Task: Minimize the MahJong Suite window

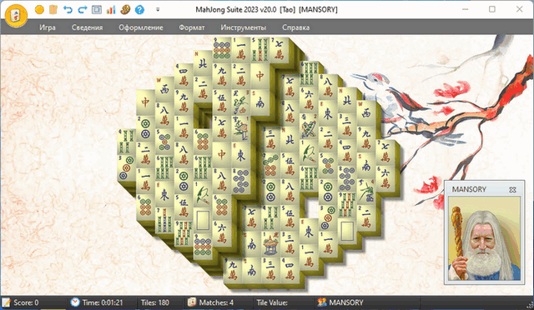Action: tap(465, 9)
